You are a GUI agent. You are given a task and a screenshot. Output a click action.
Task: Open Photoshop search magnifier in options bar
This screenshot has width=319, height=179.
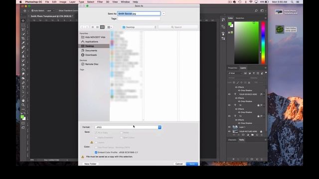pyautogui.click(x=256, y=10)
